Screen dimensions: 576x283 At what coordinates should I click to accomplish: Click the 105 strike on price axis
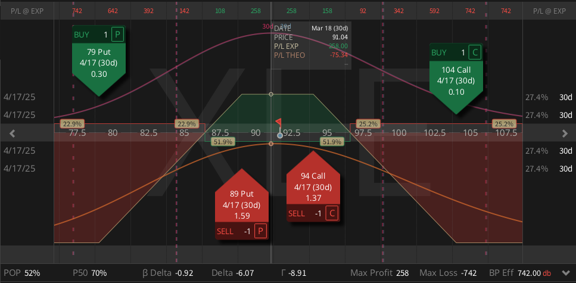(x=470, y=133)
